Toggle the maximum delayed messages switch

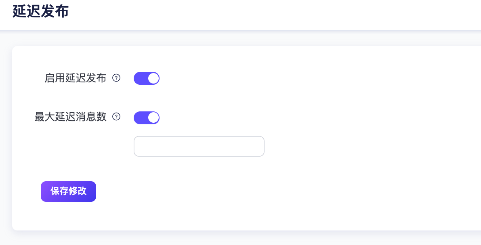tap(147, 117)
